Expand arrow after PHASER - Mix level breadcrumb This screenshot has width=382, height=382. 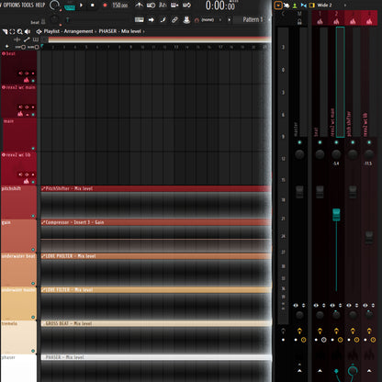tap(143, 31)
